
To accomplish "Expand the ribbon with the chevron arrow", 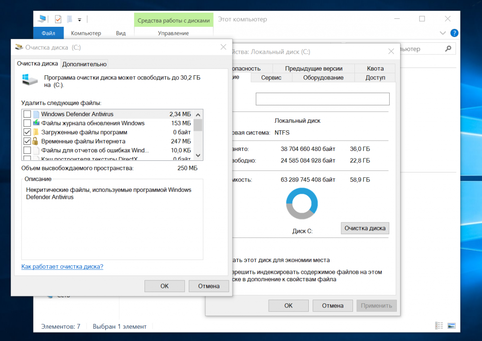I will point(442,33).
